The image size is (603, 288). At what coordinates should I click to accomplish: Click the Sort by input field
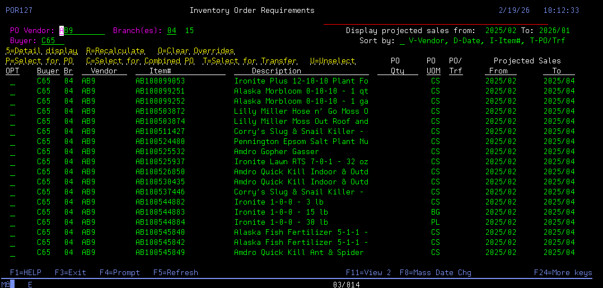pyautogui.click(x=403, y=41)
